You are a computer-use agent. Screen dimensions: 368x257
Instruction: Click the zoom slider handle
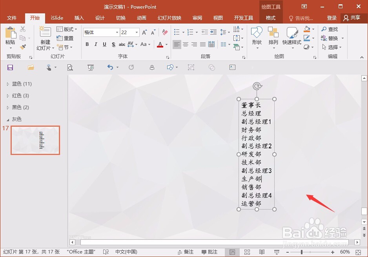point(302,252)
